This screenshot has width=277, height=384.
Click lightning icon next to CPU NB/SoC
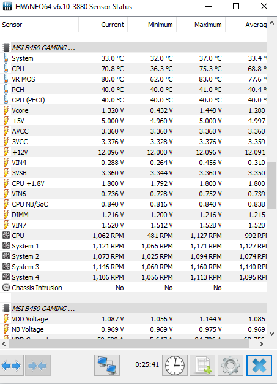point(6,204)
